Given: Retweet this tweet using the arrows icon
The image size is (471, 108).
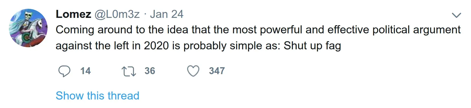Looking at the screenshot, I should click(x=129, y=71).
